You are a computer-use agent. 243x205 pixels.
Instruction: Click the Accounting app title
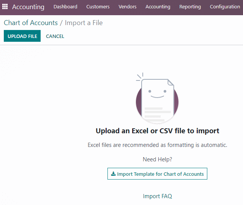click(x=28, y=7)
